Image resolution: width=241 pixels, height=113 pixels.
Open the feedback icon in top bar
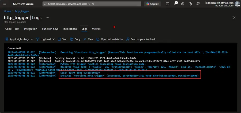coord(198,4)
